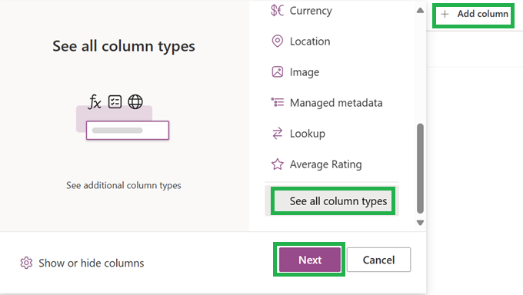
Task: Click the Image column type icon
Action: 277,72
